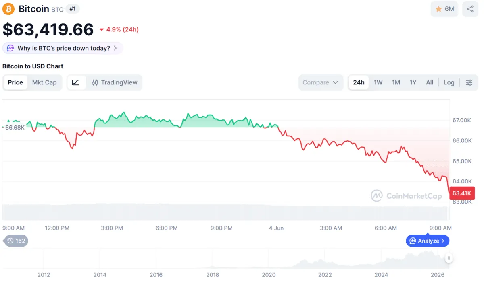
Task: Click the history clock 162 badge
Action: [16, 241]
